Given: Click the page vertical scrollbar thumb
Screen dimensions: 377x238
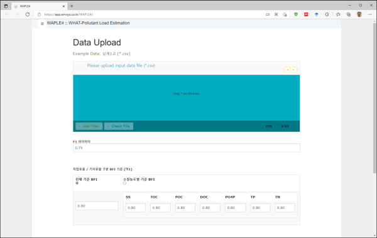Looking at the screenshot, I should click(374, 98).
